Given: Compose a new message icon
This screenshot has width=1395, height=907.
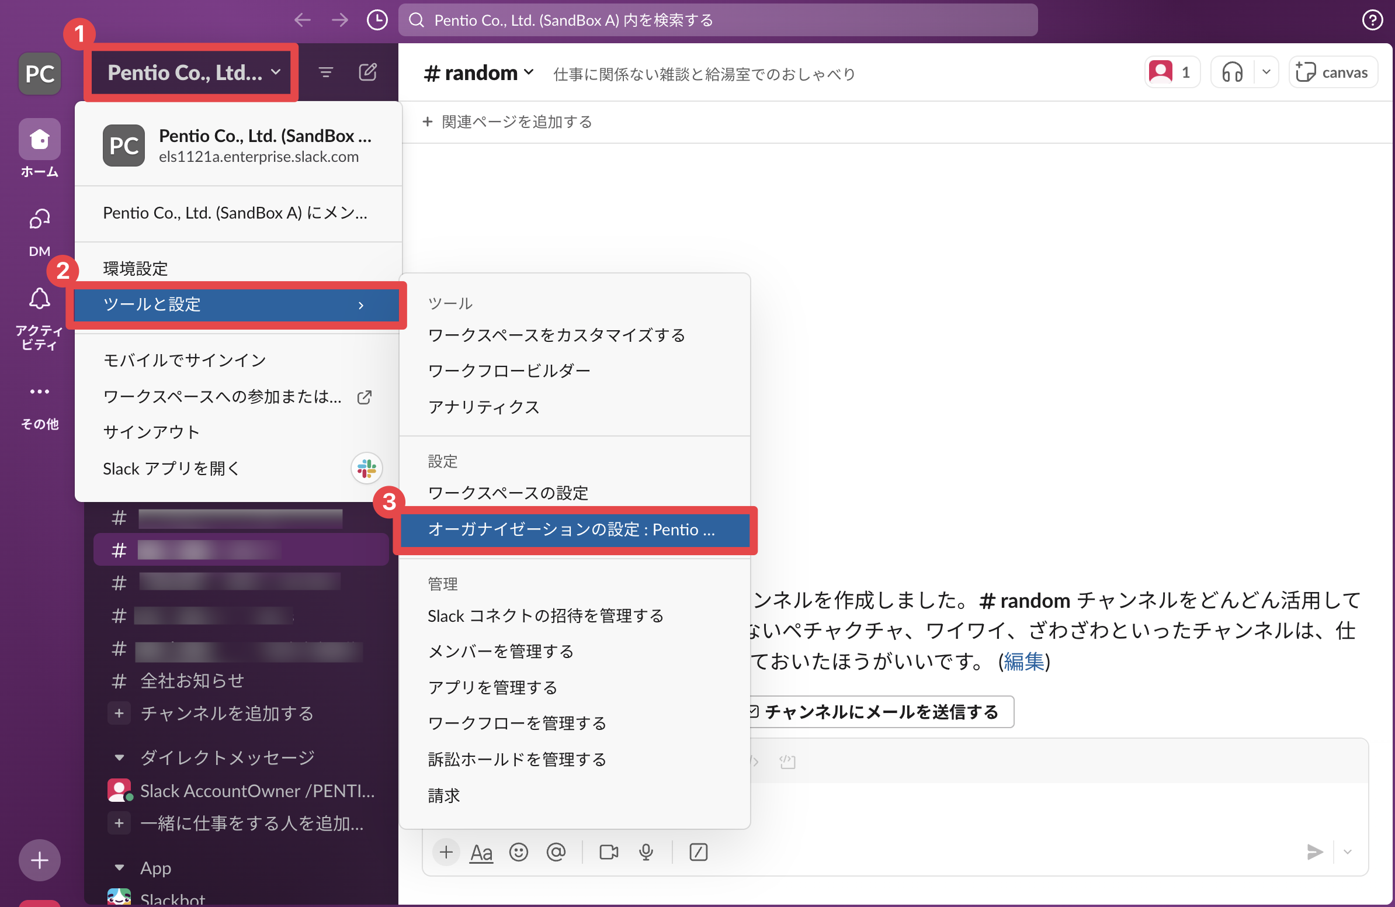Looking at the screenshot, I should pos(367,72).
